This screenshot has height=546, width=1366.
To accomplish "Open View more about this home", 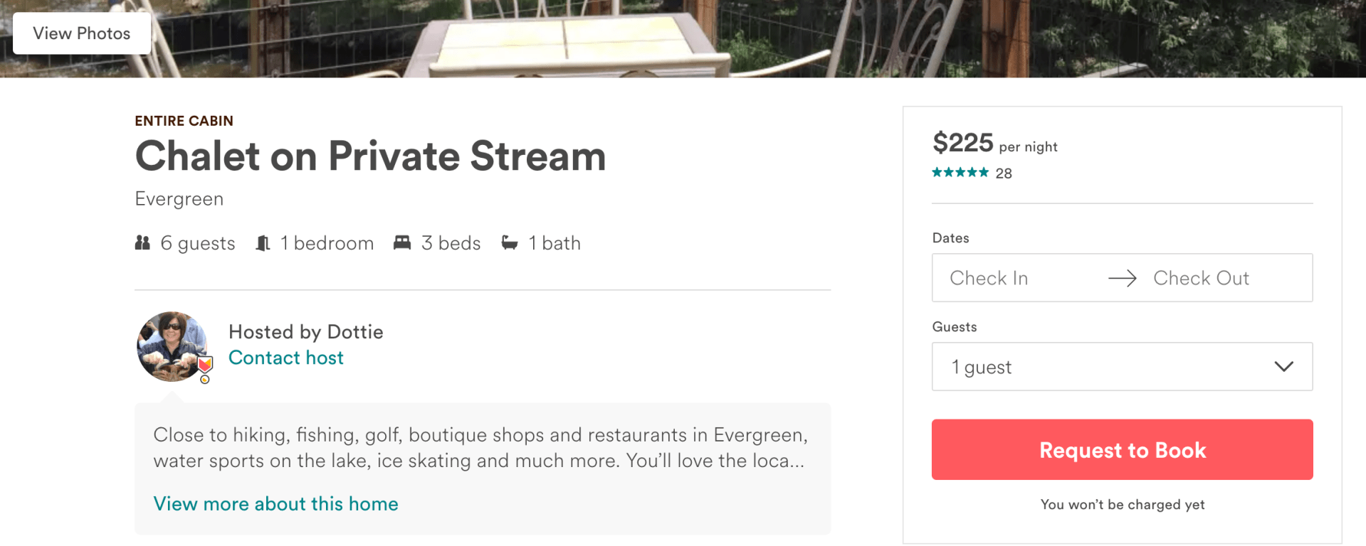I will 275,504.
